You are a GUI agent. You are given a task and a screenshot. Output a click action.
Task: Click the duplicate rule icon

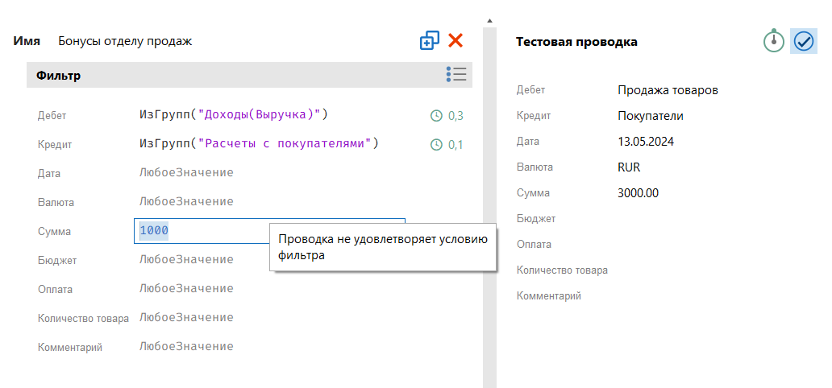pos(430,41)
